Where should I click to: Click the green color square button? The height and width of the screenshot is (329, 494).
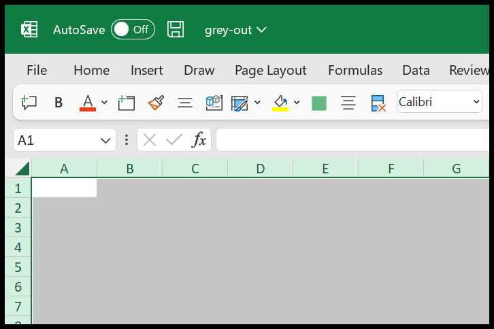pos(318,103)
